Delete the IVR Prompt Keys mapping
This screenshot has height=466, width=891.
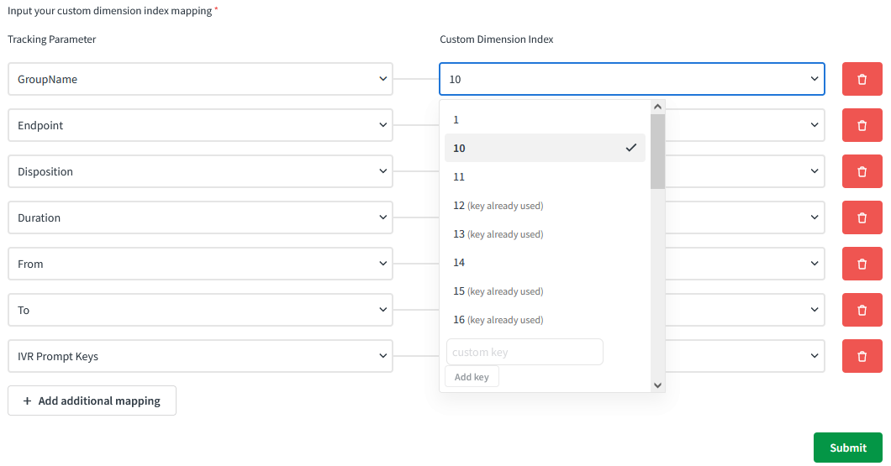[x=862, y=356]
